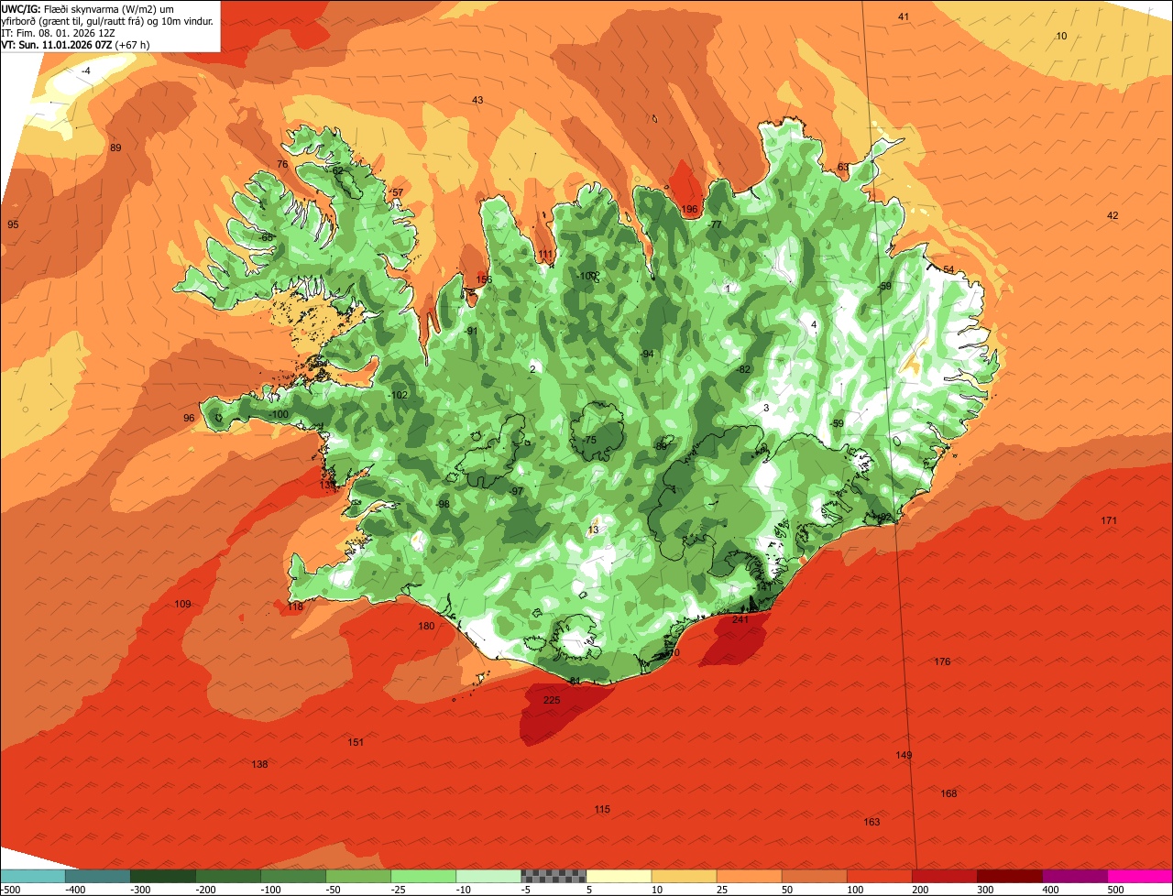Click the map value 62 on the northern Westfjords
Image resolution: width=1173 pixels, height=896 pixels.
[337, 170]
